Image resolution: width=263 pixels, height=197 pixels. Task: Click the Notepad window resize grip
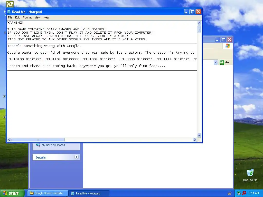pyautogui.click(x=199, y=140)
